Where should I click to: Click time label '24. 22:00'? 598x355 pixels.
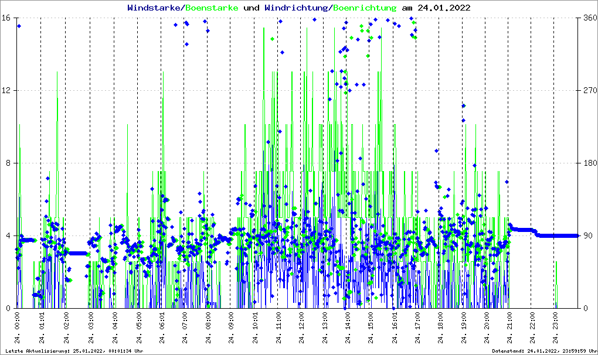(532, 328)
